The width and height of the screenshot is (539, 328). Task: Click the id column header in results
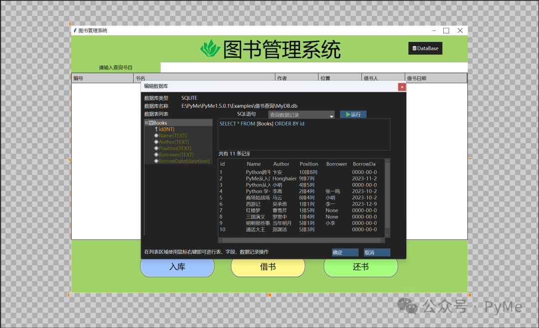[x=223, y=164]
